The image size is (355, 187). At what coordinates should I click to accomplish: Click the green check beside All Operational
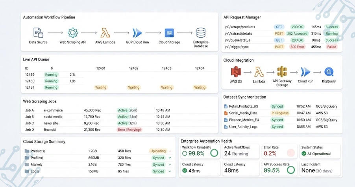[x=304, y=154]
